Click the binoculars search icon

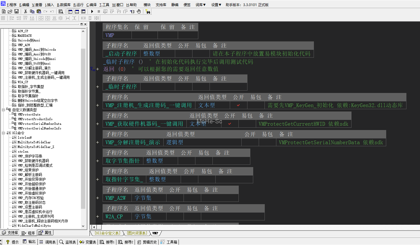(148, 11)
